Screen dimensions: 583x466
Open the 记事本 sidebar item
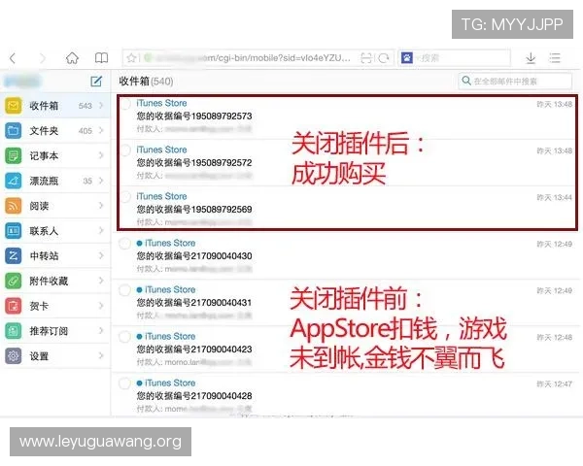(x=55, y=155)
